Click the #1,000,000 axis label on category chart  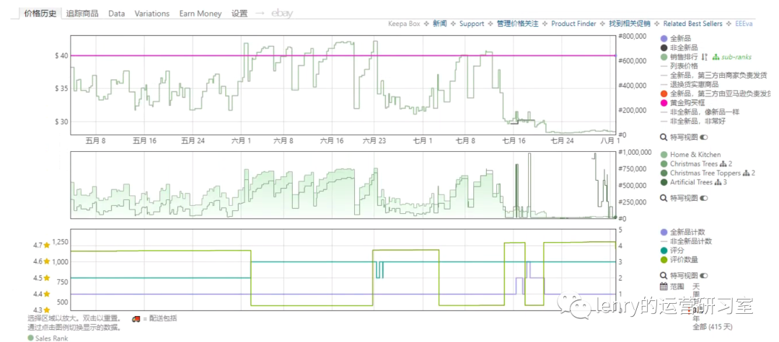click(x=636, y=152)
